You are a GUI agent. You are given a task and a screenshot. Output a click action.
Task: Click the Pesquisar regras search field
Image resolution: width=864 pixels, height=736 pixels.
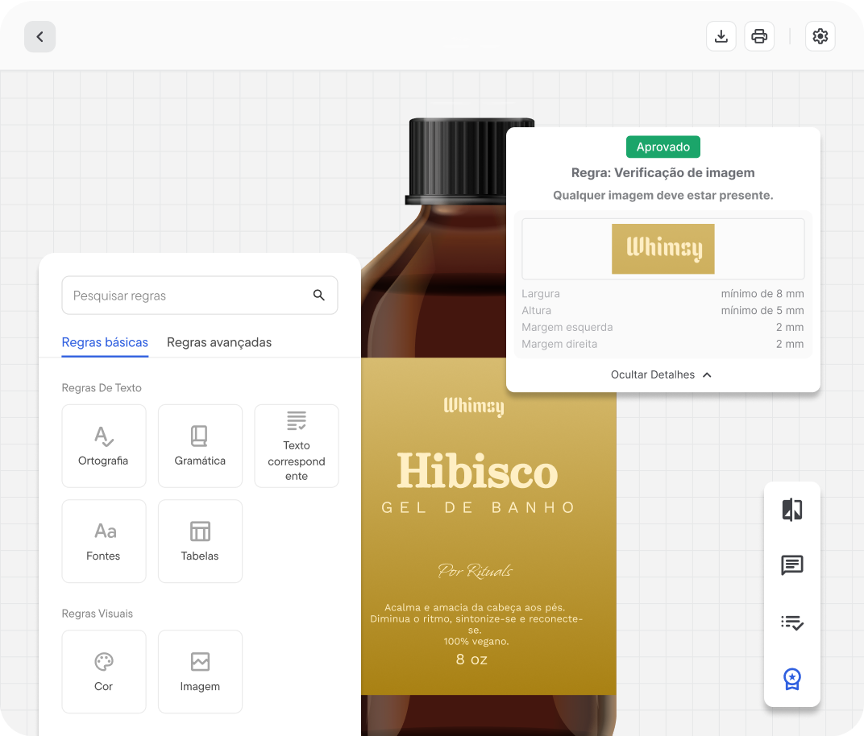click(185, 296)
